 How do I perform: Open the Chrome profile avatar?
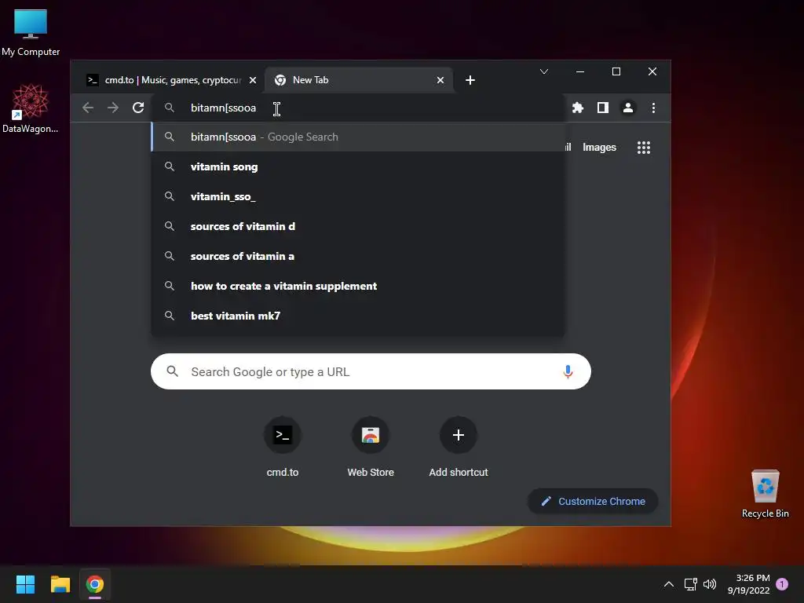[627, 108]
